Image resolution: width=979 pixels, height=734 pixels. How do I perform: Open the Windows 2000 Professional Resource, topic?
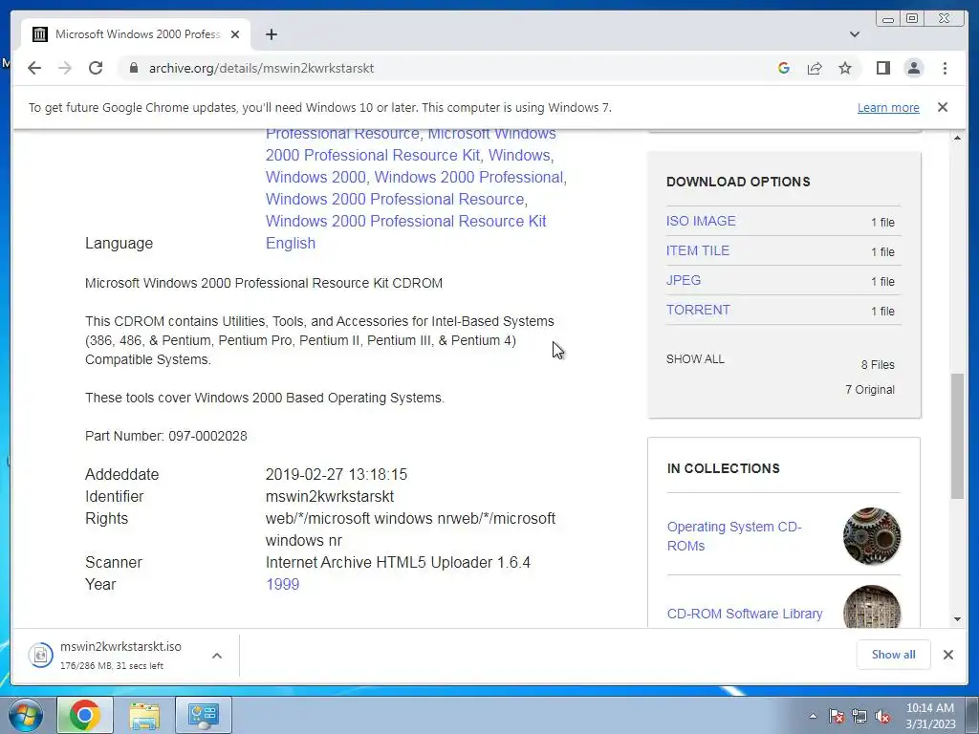point(395,199)
